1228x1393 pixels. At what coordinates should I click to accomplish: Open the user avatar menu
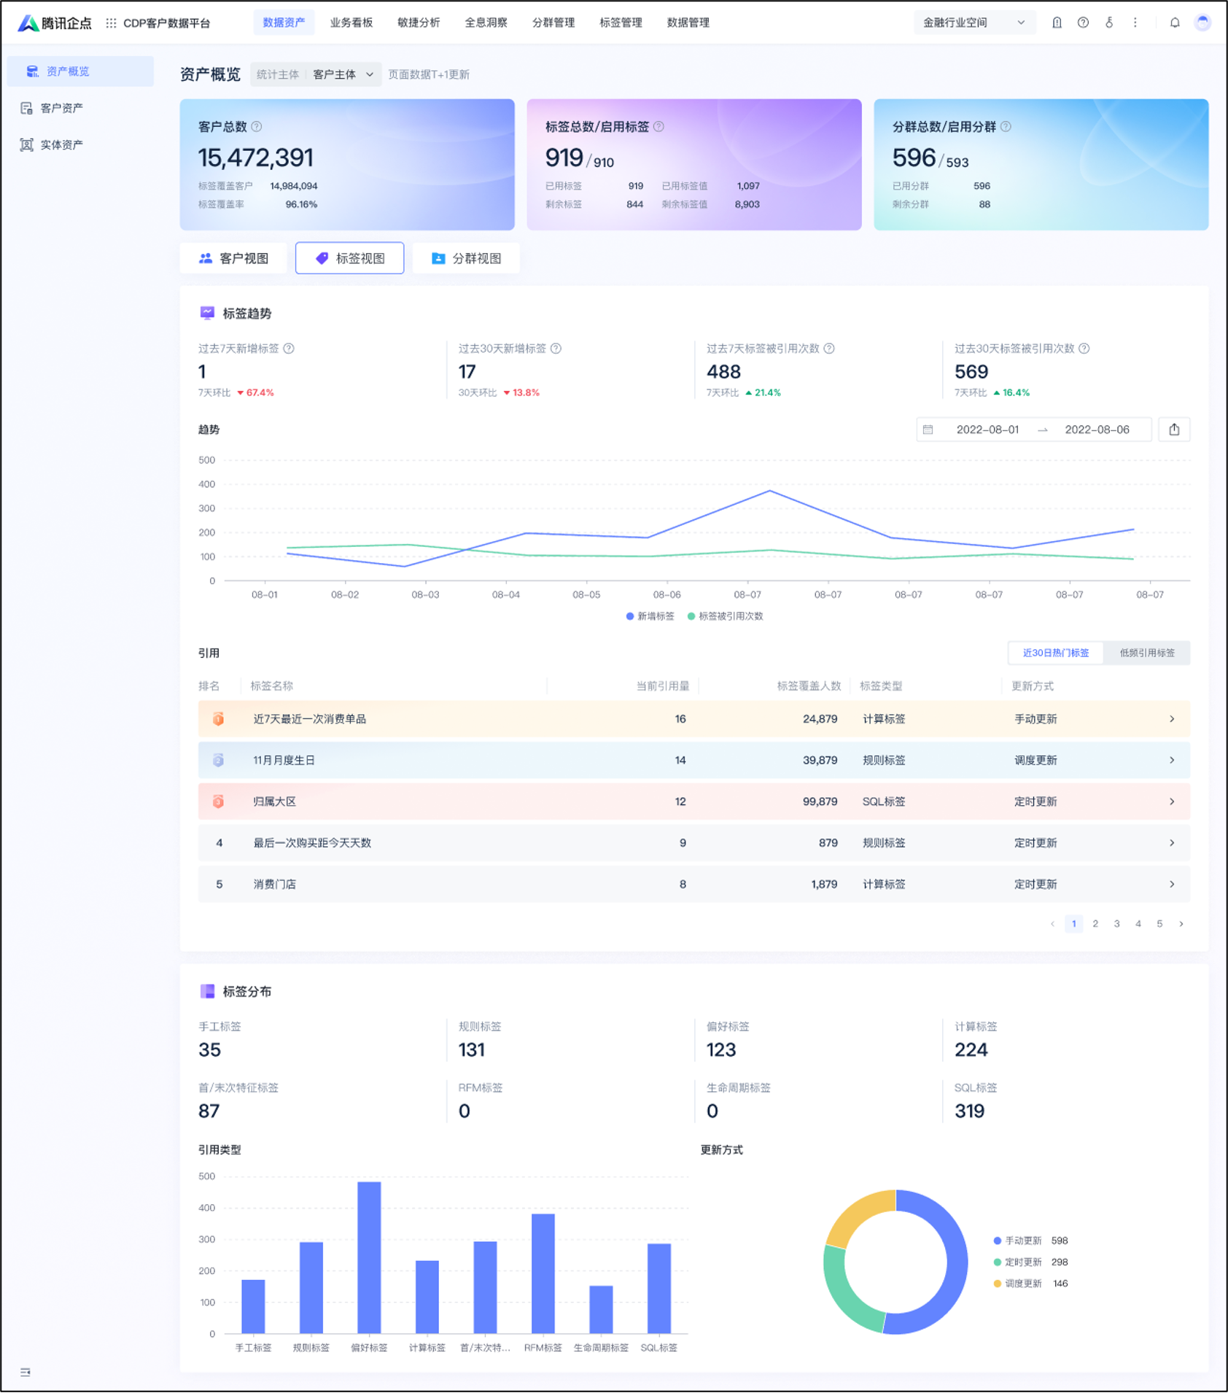click(x=1202, y=23)
